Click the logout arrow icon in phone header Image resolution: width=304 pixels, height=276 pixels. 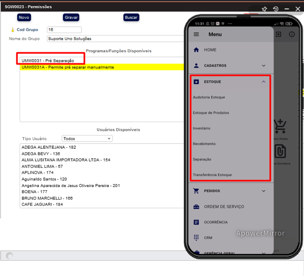[278, 34]
